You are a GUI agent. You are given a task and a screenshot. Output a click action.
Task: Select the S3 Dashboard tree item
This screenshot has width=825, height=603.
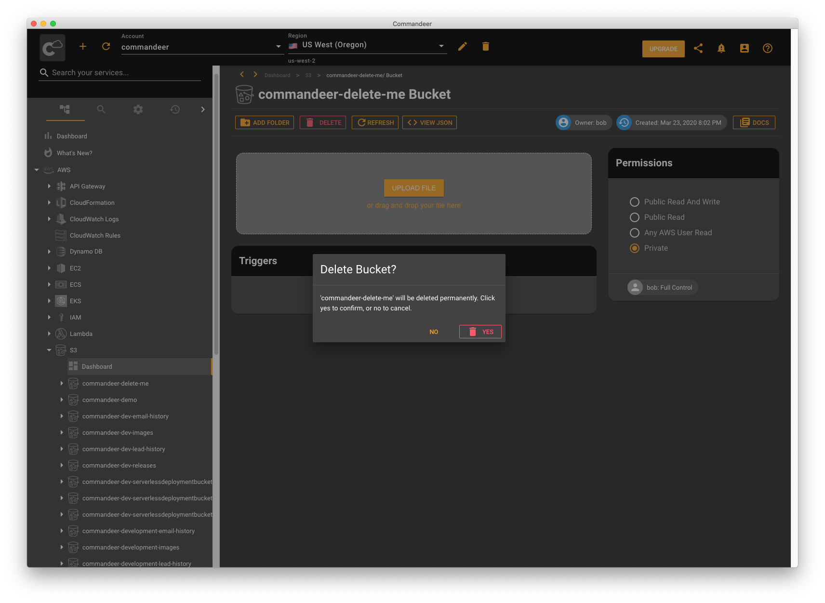139,367
